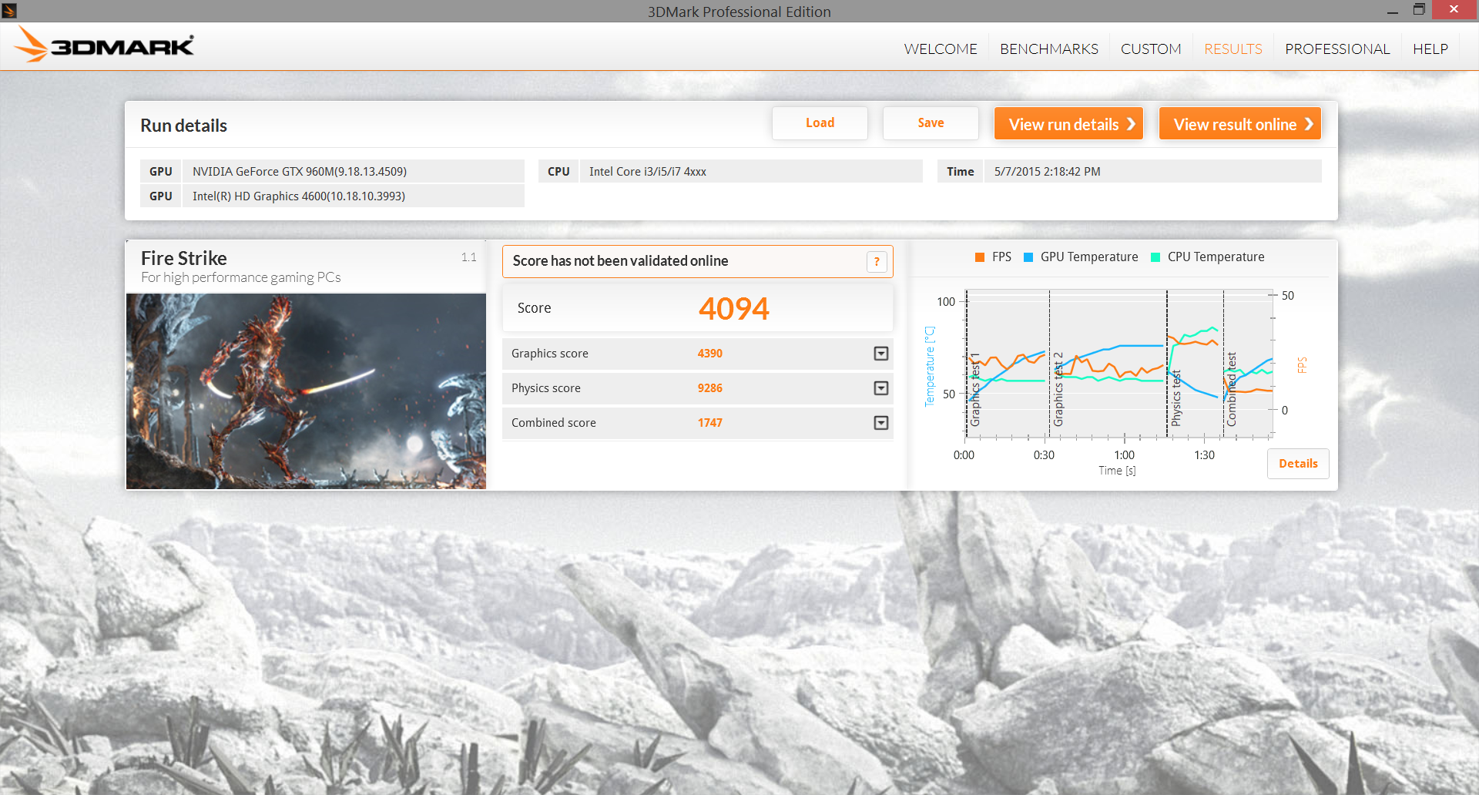This screenshot has height=795, width=1479.
Task: Minimize the 3DMark window
Action: 1393,11
